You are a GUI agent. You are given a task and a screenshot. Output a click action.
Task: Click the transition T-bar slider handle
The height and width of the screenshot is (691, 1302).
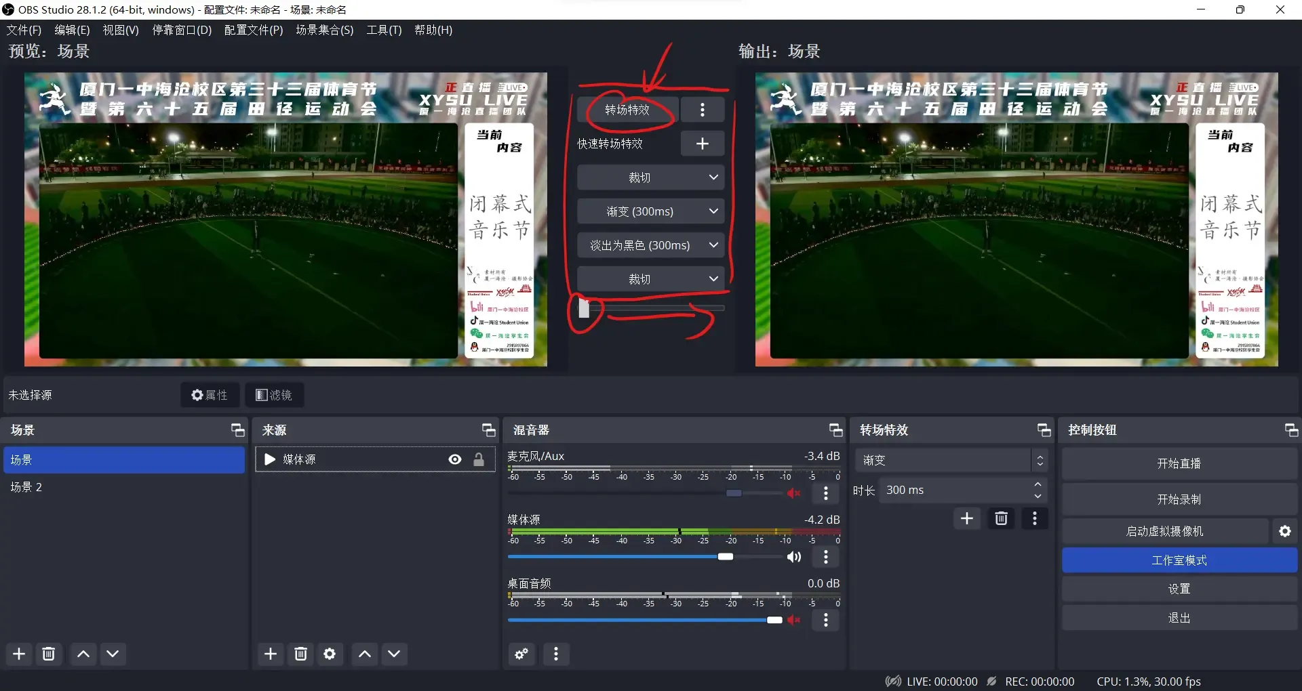[584, 308]
